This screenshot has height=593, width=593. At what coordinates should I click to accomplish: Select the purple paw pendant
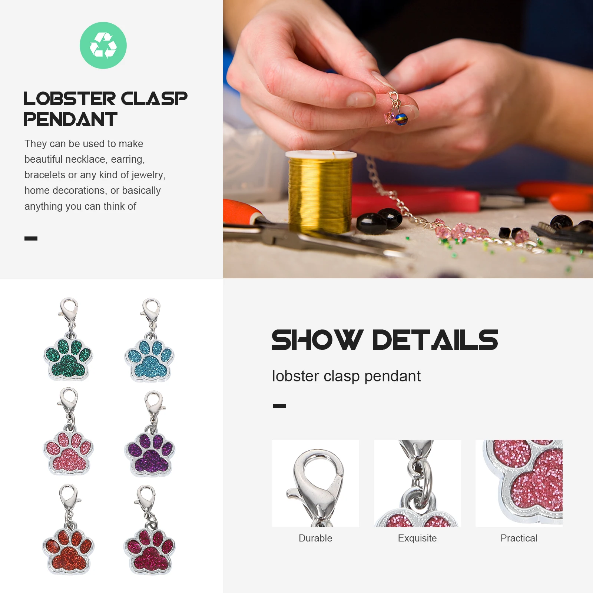pyautogui.click(x=150, y=434)
